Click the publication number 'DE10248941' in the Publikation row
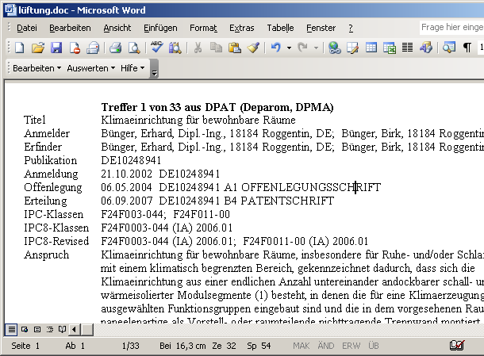Screen dimensions: 484x356 131,160
